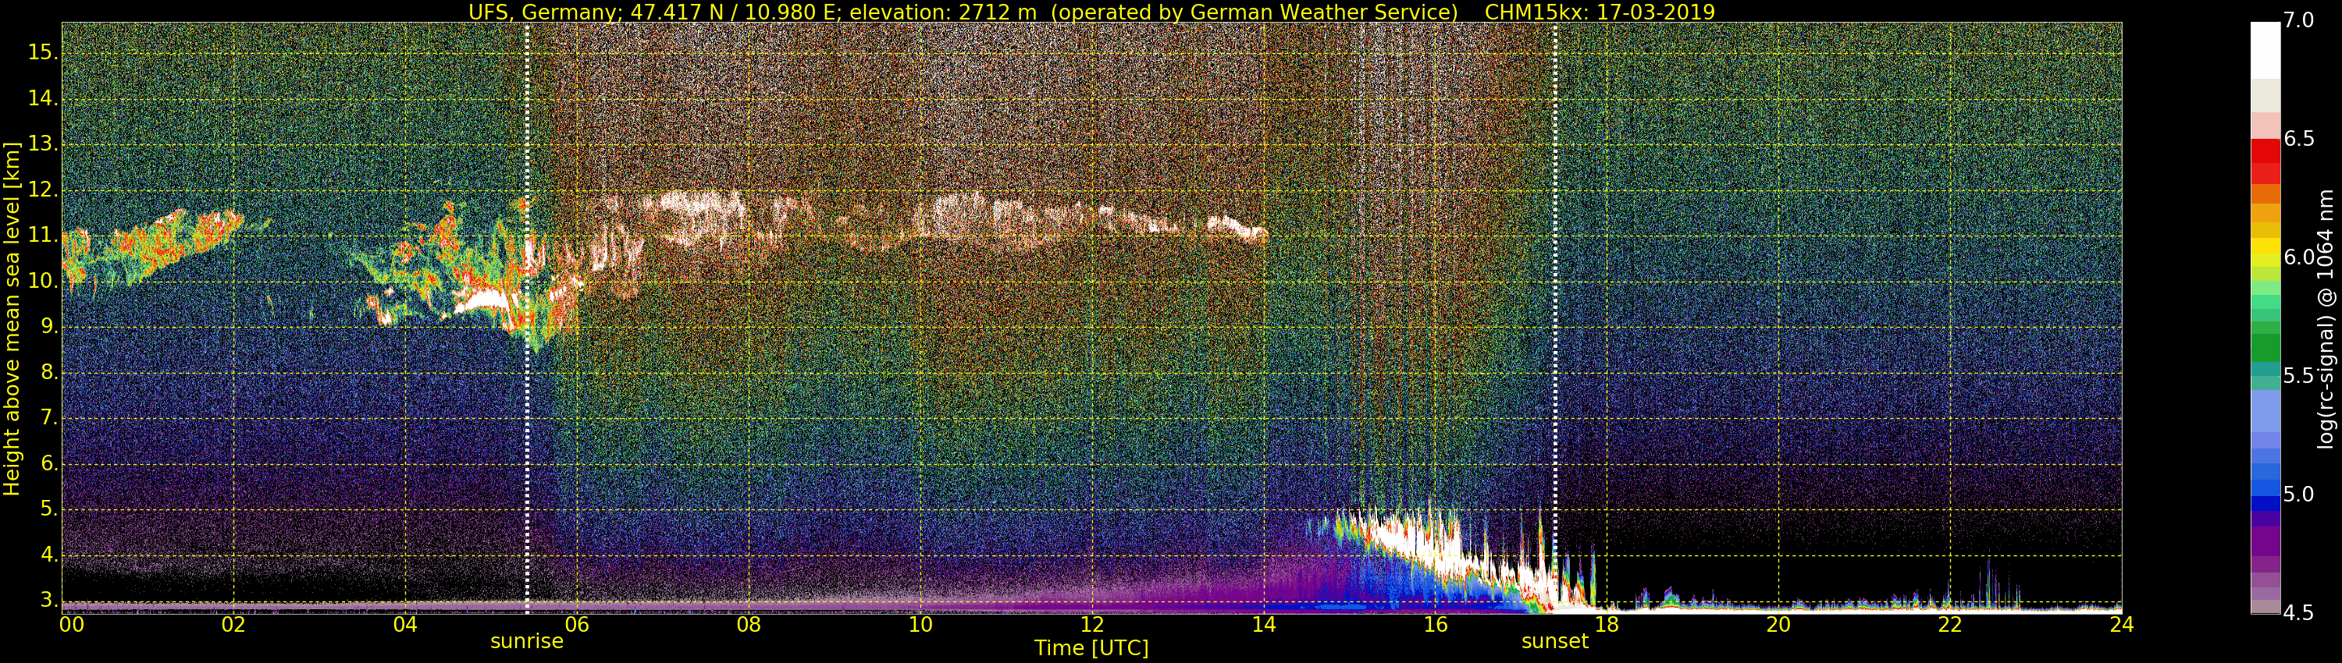Image resolution: width=2342 pixels, height=663 pixels.
Task: Click the '6.' height axis tick
Action: point(49,463)
